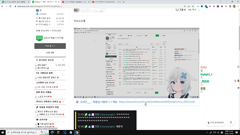240x135 pixels.
Task: Click the chat capture image below the clip
Action: [x=105, y=120]
